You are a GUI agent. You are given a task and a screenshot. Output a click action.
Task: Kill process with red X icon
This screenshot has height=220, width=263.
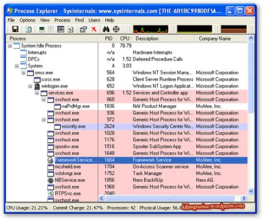94,29
